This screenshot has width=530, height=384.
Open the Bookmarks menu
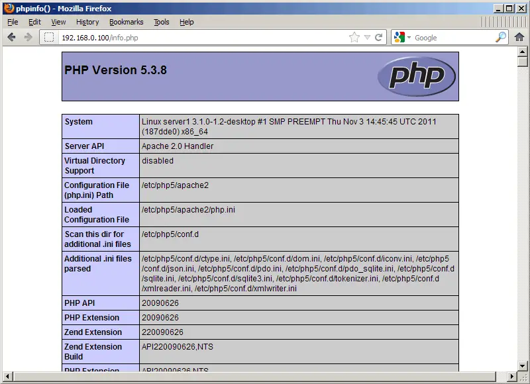tap(126, 22)
